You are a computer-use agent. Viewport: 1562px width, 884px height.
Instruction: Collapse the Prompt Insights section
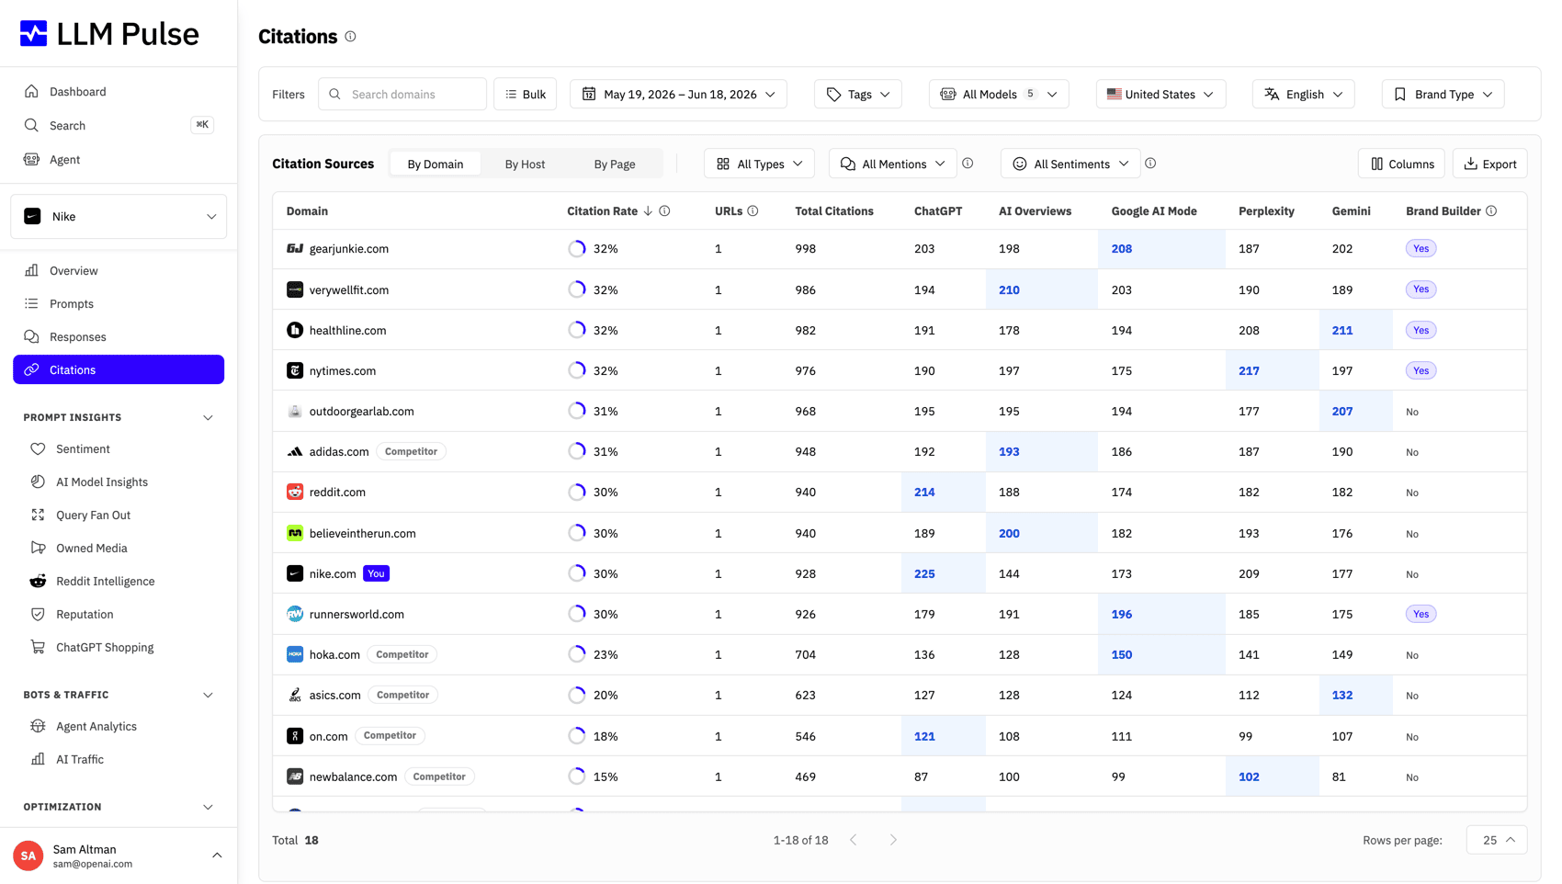pyautogui.click(x=208, y=418)
